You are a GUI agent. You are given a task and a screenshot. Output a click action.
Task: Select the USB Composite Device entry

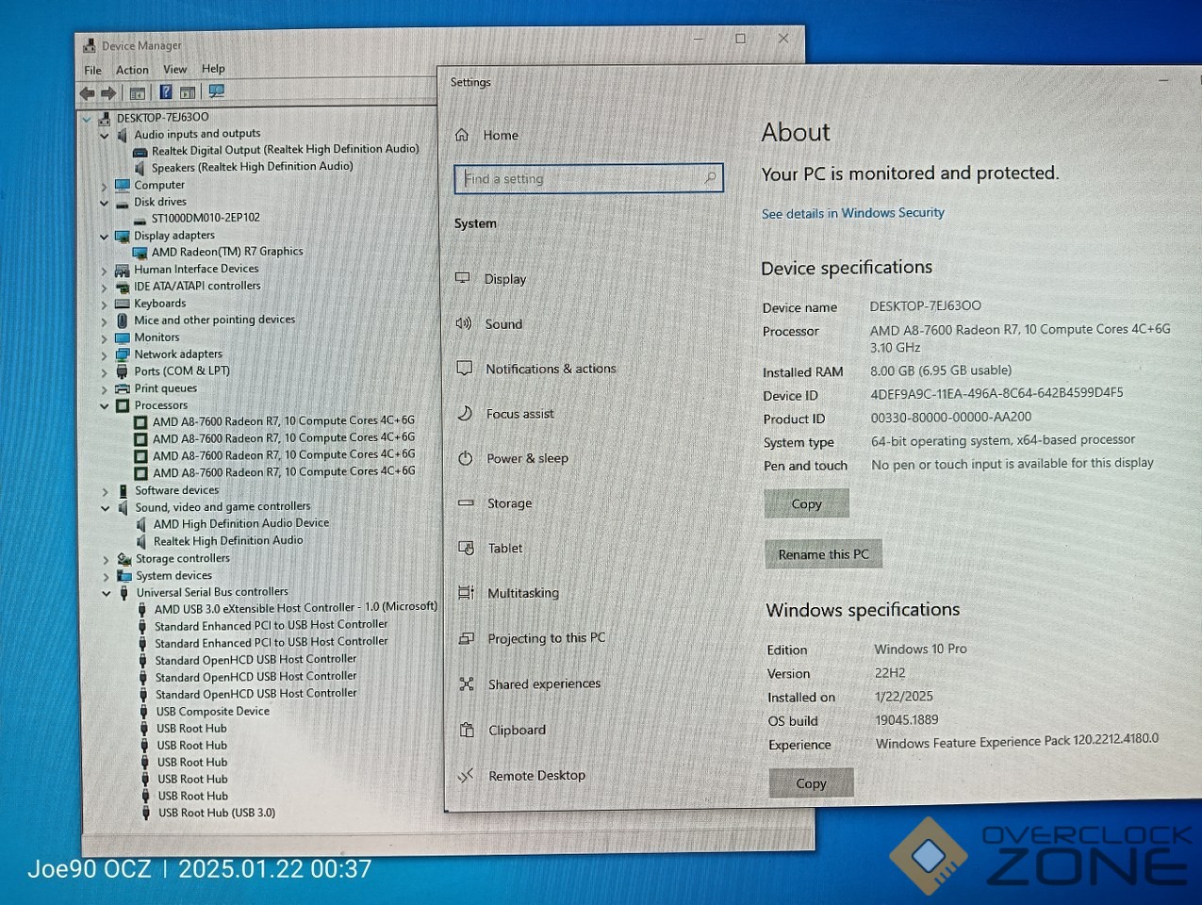(x=204, y=712)
